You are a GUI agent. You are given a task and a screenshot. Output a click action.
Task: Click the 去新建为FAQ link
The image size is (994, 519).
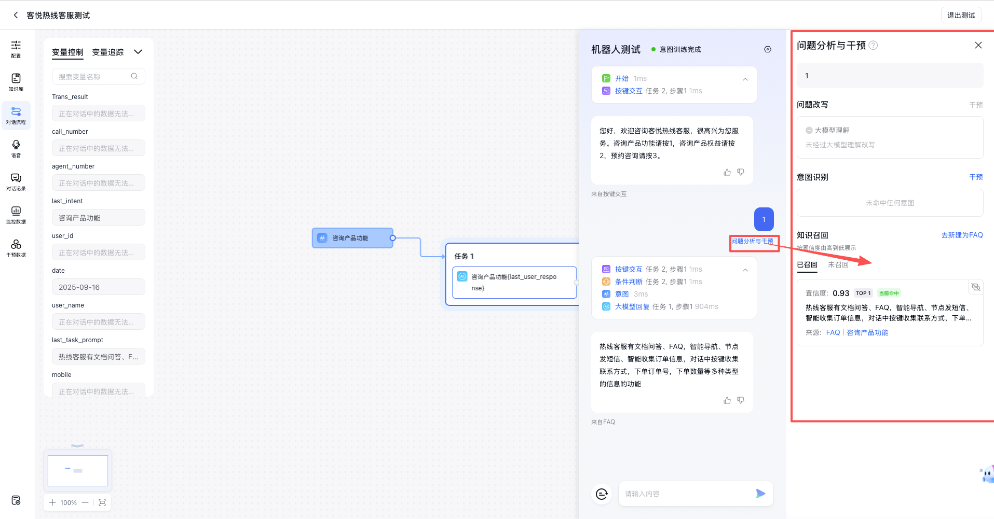[962, 235]
